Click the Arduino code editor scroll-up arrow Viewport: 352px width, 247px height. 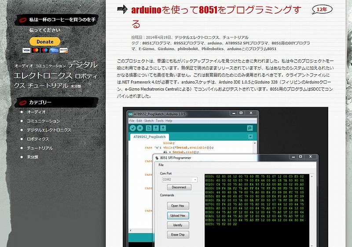[x=255, y=143]
